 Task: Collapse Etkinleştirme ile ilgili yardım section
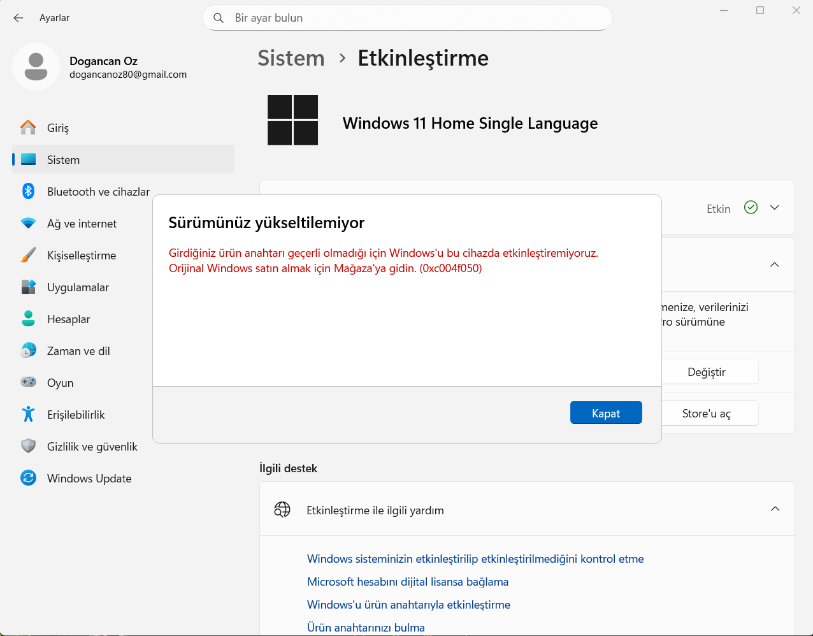coord(775,509)
